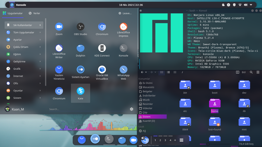Select the Tüm Uygulamalar menu category
This screenshot has height=147, width=262.
24,32
